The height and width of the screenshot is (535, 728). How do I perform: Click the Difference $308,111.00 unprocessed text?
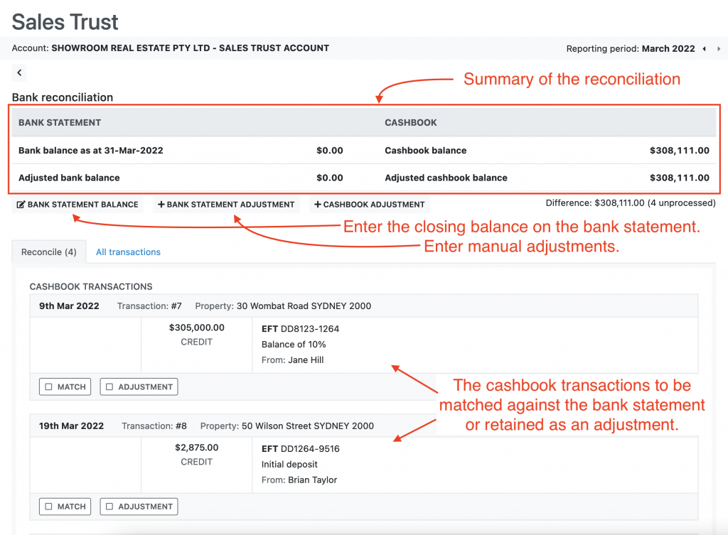click(x=630, y=203)
